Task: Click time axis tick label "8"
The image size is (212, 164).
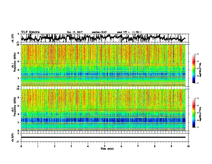Action: (155, 146)
